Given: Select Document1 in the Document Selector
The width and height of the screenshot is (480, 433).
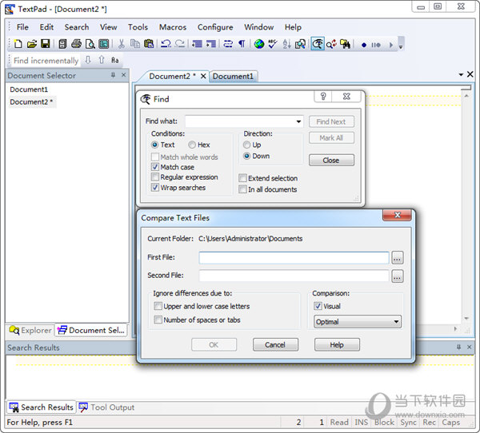Looking at the screenshot, I should [29, 89].
